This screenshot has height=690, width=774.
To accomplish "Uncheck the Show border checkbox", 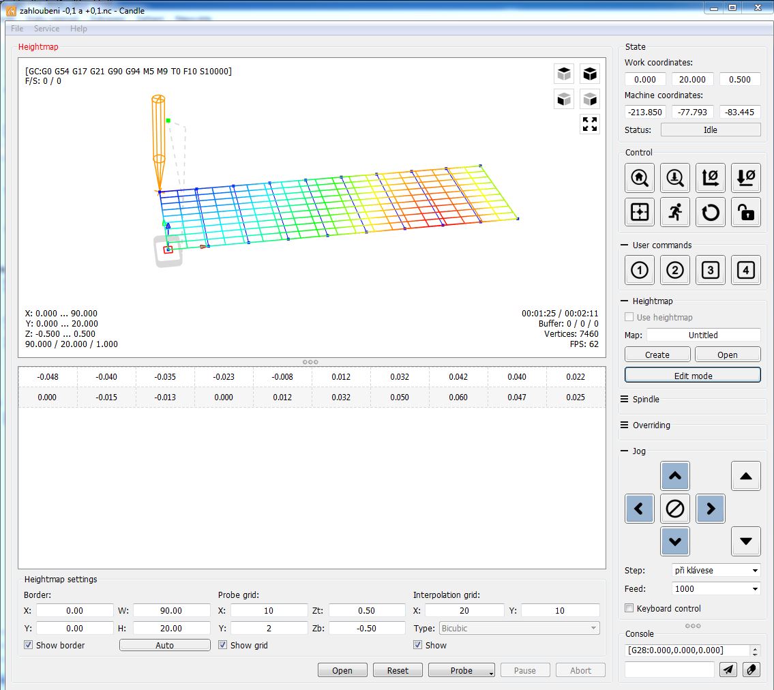I will click(x=29, y=645).
